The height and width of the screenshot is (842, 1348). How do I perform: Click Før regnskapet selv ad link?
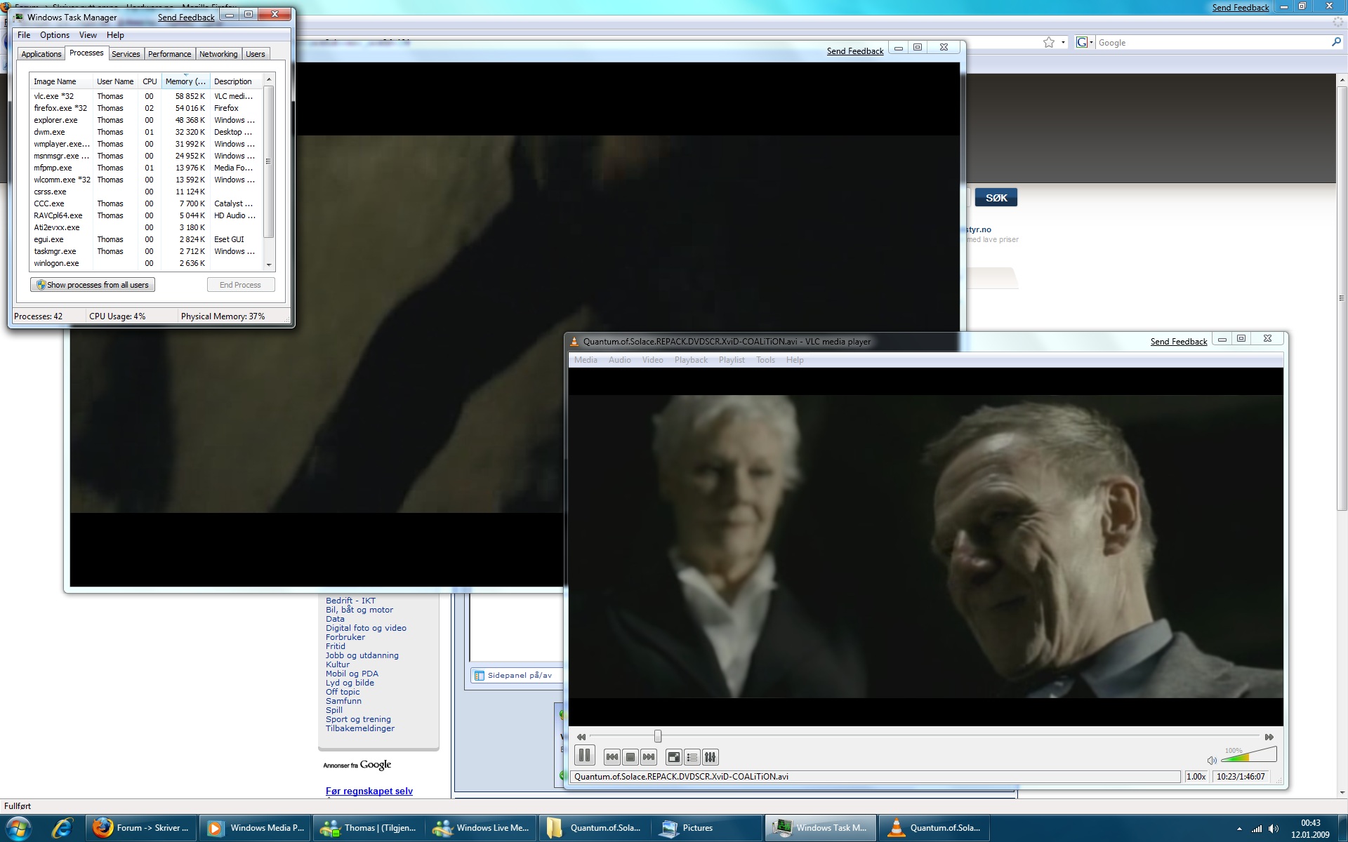click(369, 791)
